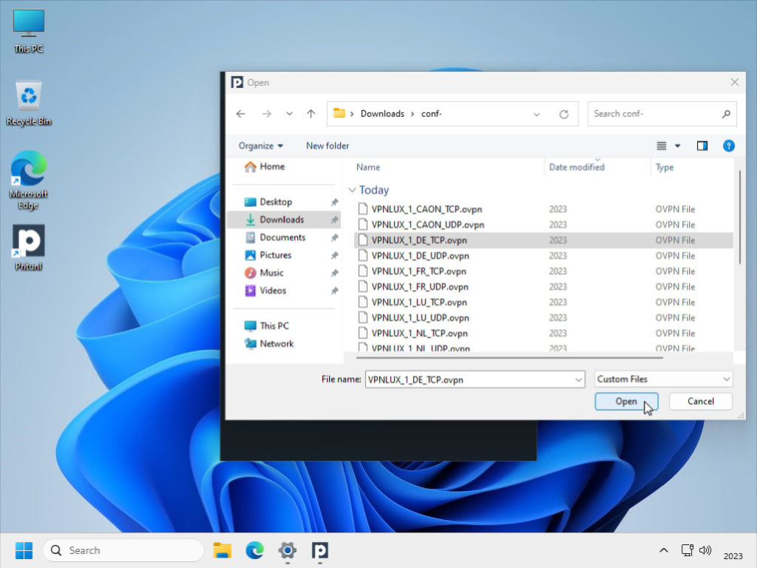
Task: Collapse the Today group
Action: 353,190
